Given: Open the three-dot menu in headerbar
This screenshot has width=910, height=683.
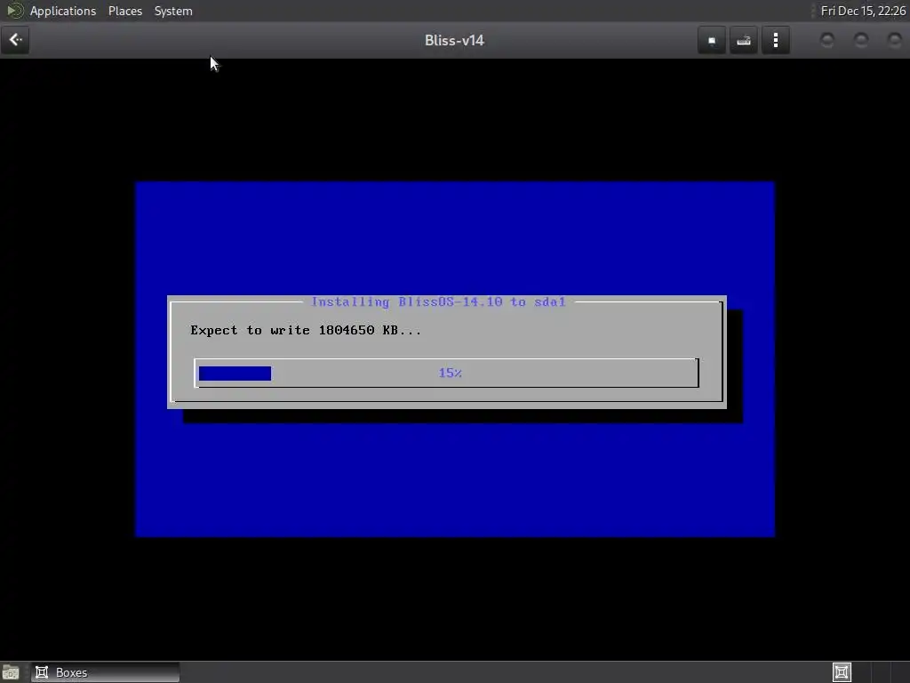Looking at the screenshot, I should tap(775, 41).
